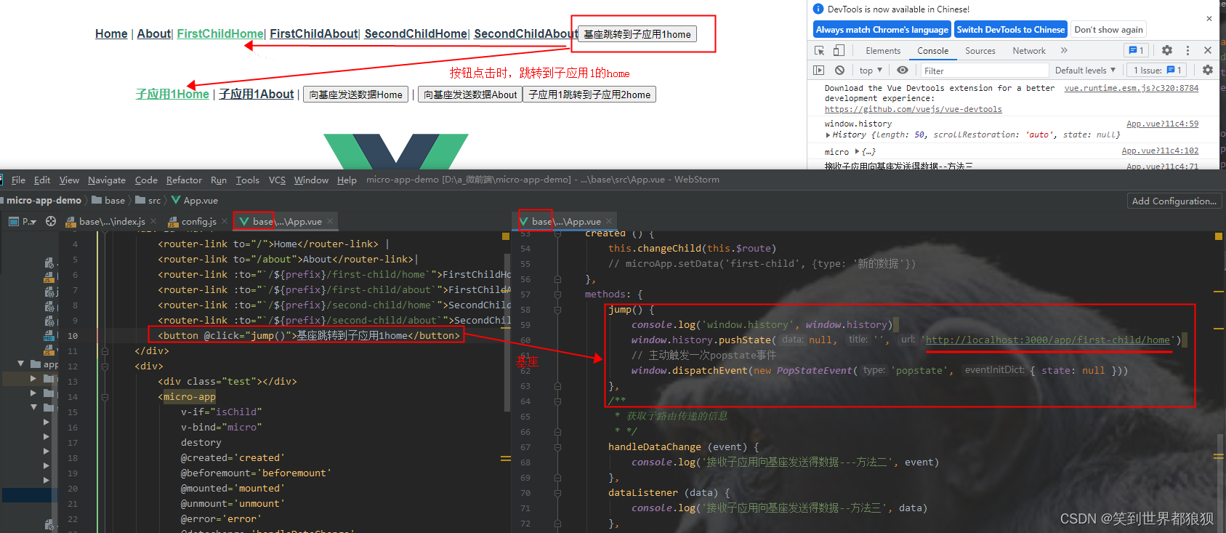Open the Help menu in WebStorm
The image size is (1226, 533).
click(x=347, y=180)
